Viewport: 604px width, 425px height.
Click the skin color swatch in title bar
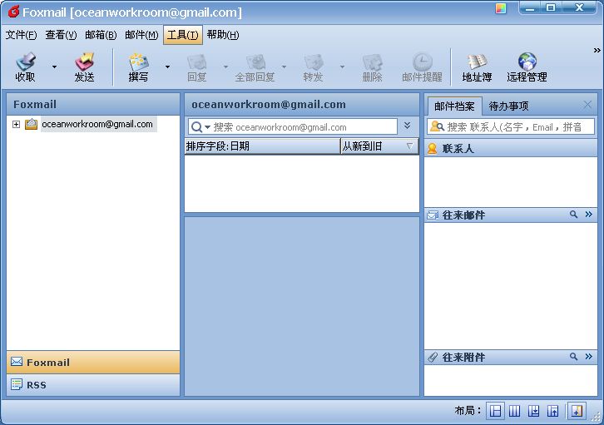pos(501,8)
